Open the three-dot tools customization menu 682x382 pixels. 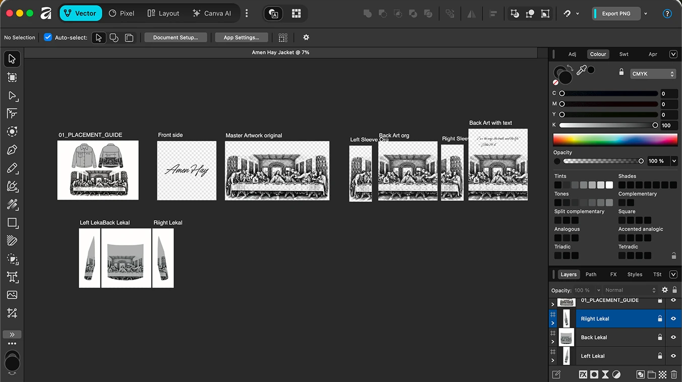click(12, 344)
